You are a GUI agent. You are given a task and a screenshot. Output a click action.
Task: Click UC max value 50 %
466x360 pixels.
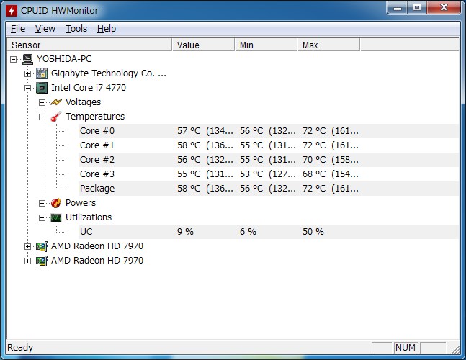tap(313, 232)
